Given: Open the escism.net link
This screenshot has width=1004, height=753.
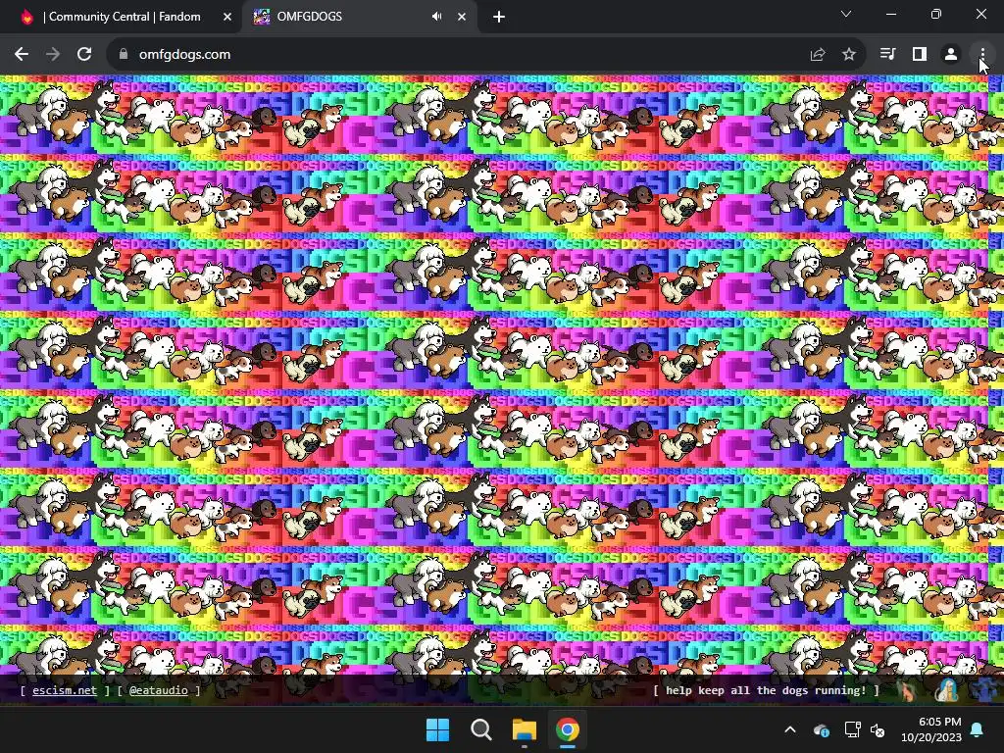Looking at the screenshot, I should [65, 690].
